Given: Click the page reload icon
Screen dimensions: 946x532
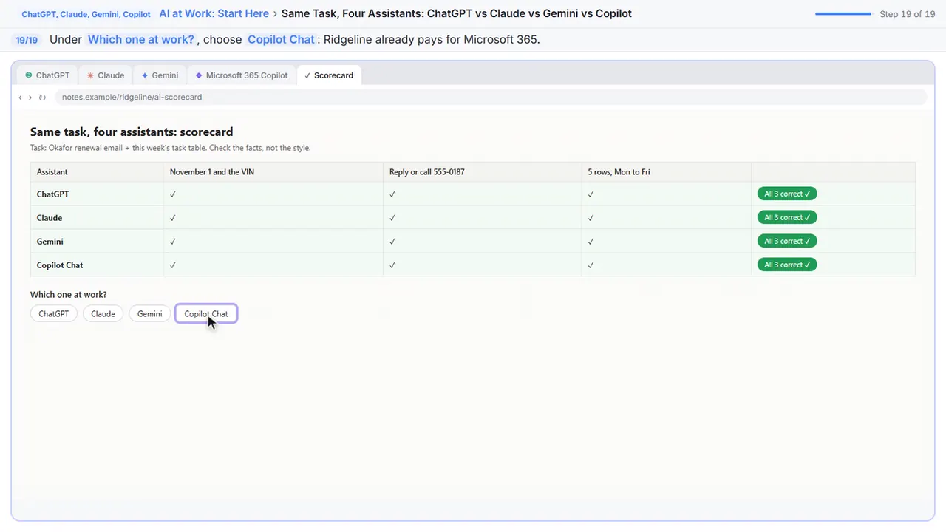Looking at the screenshot, I should [42, 98].
